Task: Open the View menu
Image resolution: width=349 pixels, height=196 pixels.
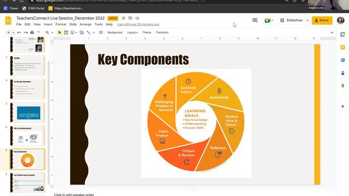Action: 37,24
